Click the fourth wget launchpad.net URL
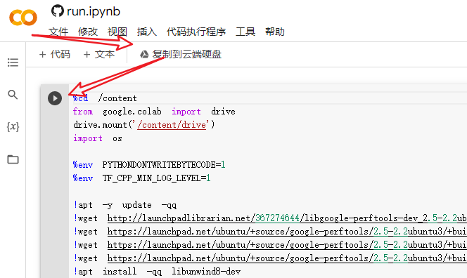Viewport: 467px width, 278px height. 287,258
